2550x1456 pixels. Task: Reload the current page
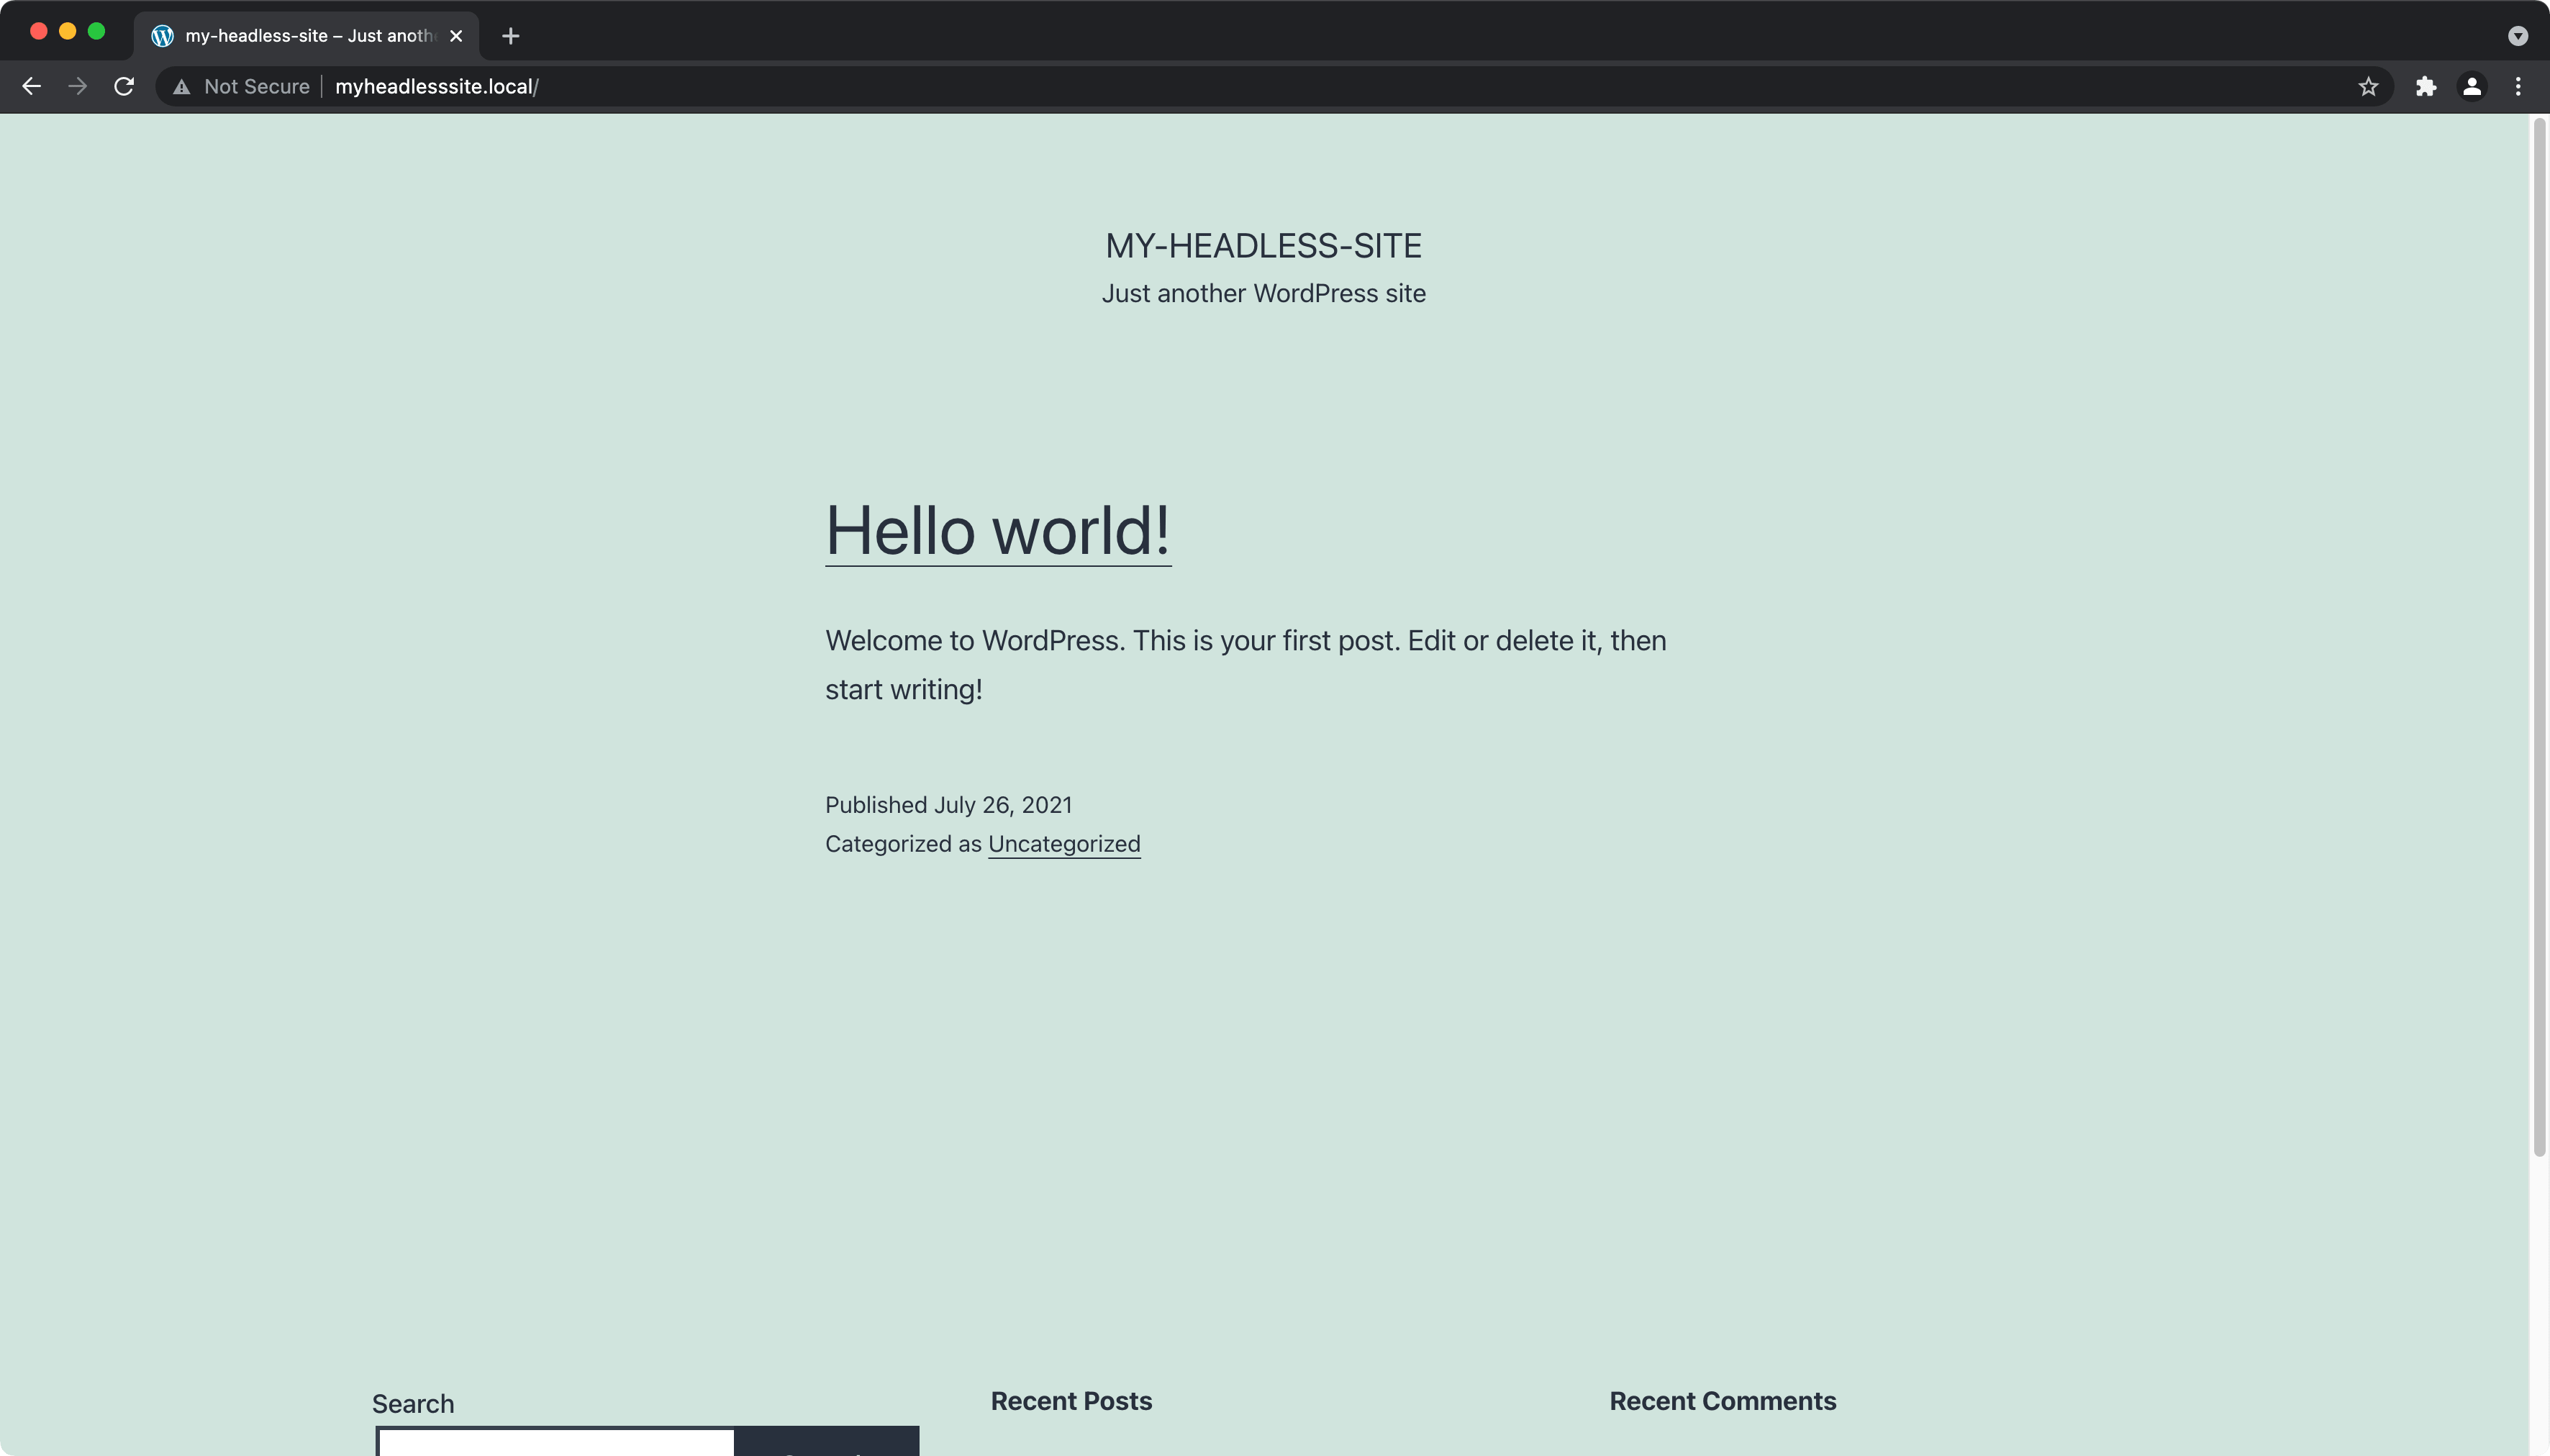click(124, 87)
